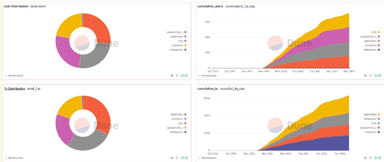Refresh the cumulative_tx chart
This screenshot has width=384, height=162.
(x=370, y=158)
